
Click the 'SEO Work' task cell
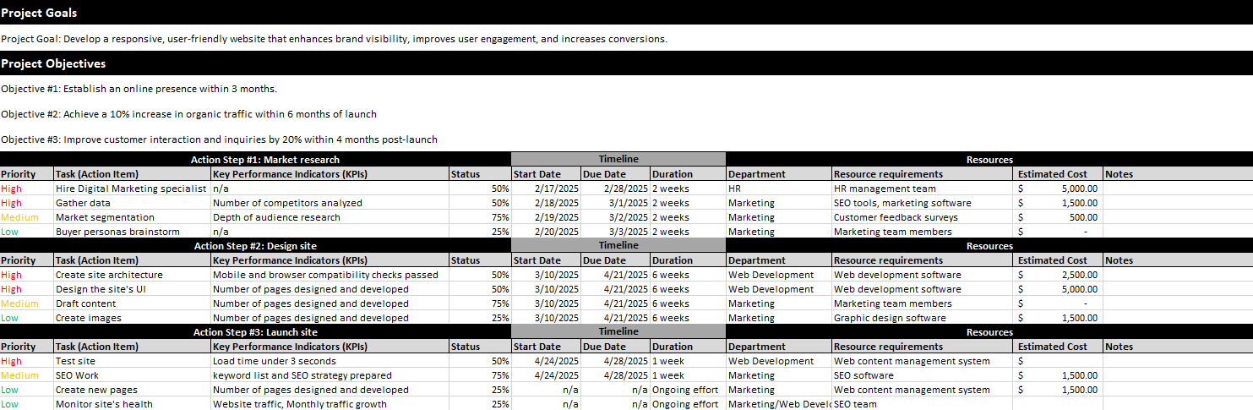tap(132, 375)
